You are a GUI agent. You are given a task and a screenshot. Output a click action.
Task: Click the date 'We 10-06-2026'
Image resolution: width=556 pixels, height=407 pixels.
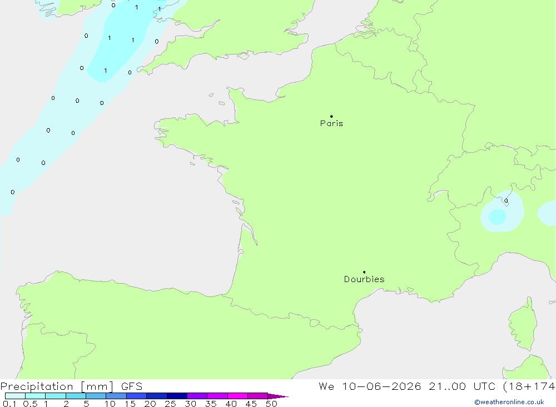click(370, 386)
